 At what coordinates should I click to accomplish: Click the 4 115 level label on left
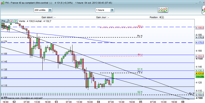click(4, 85)
